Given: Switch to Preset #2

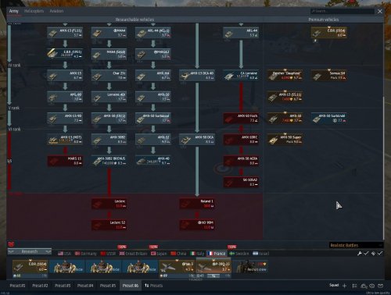Looking at the screenshot, I should point(40,286).
